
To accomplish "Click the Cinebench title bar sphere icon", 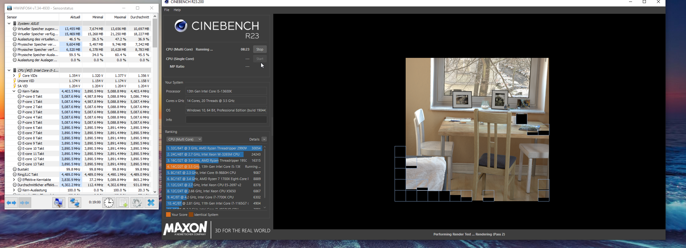I will [167, 2].
